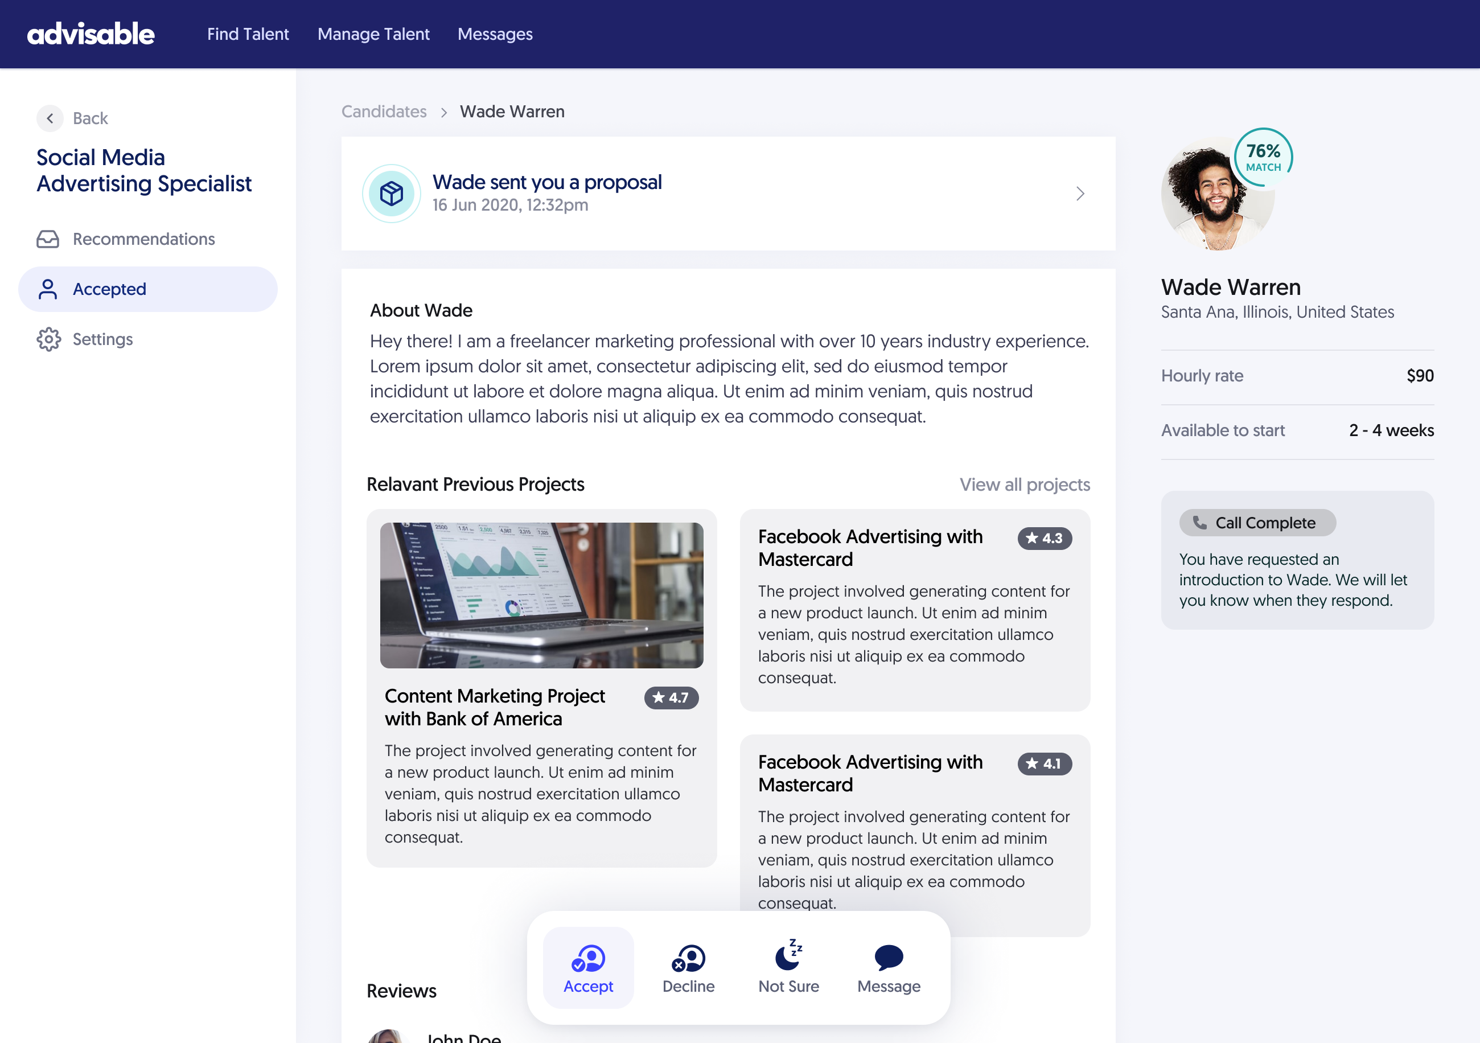The width and height of the screenshot is (1480, 1043).
Task: Click the breadcrumb chevron separator
Action: click(x=443, y=113)
